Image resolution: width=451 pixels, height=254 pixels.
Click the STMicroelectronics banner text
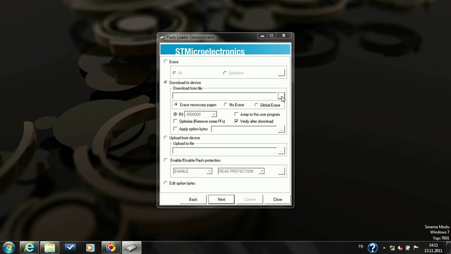210,51
